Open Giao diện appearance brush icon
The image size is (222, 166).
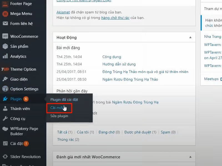(6, 79)
